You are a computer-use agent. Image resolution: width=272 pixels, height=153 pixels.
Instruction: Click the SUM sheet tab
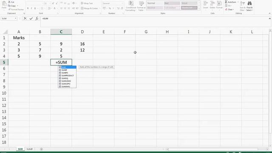20,149
